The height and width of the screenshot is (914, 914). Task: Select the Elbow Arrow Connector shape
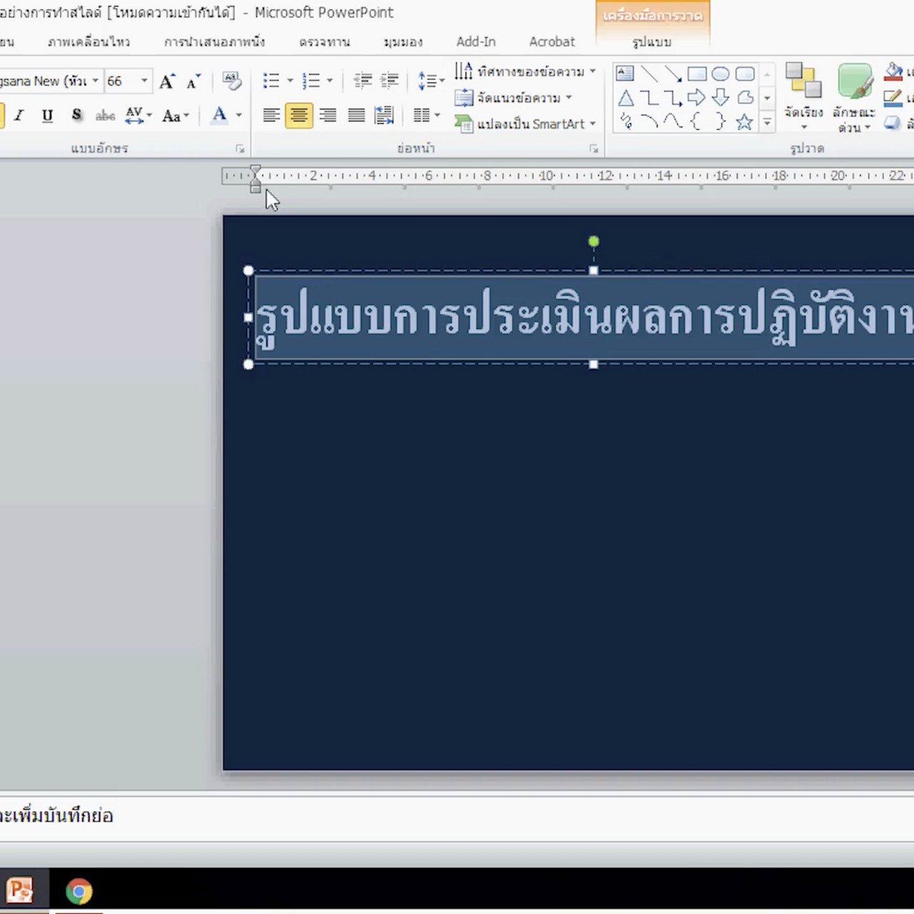[x=673, y=98]
